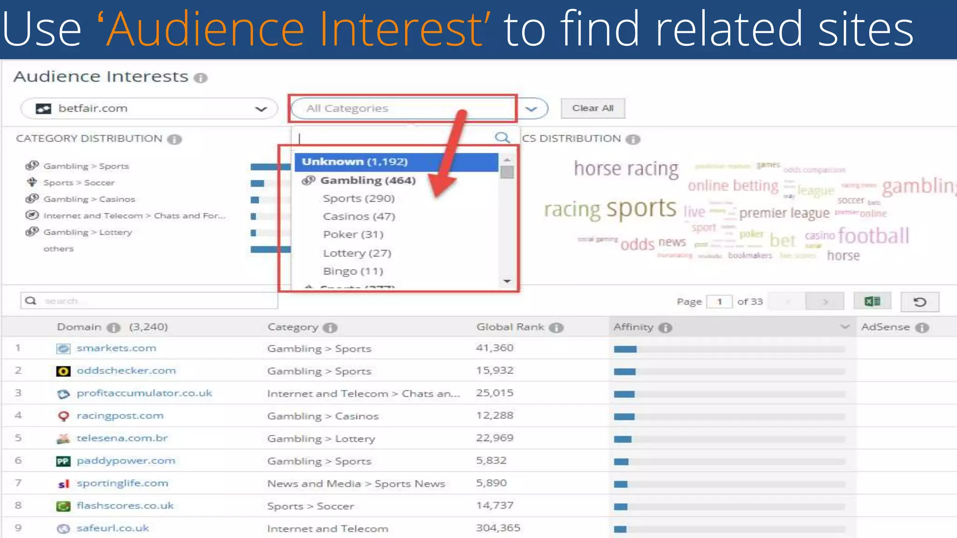Image resolution: width=957 pixels, height=538 pixels.
Task: Click the smarkets.com favicon
Action: (63, 348)
